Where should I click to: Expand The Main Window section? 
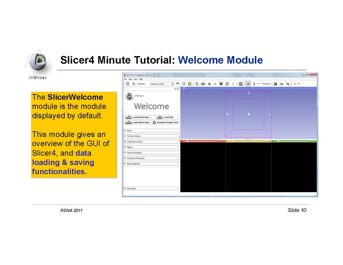coord(151,136)
